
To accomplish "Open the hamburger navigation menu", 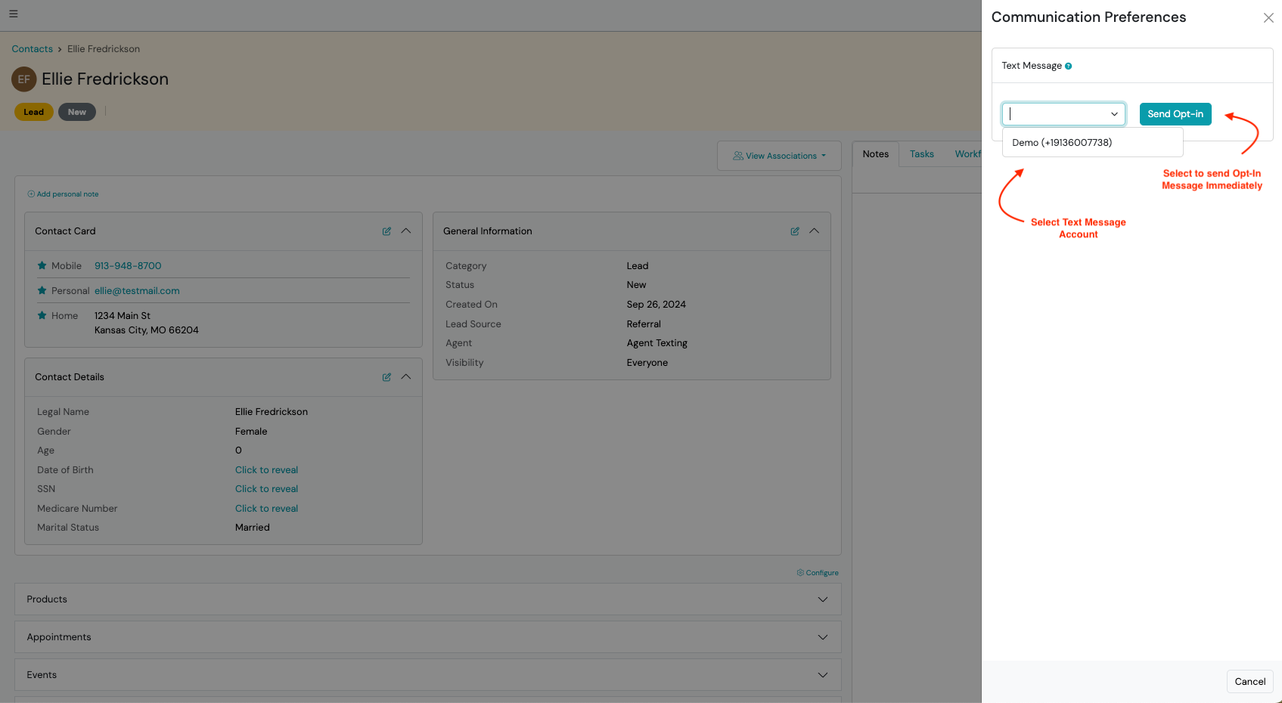I will coord(13,14).
